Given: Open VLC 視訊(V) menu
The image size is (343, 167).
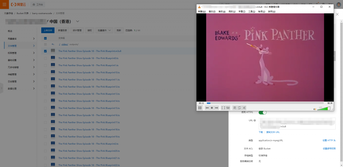Looking at the screenshot, I should point(232,12).
